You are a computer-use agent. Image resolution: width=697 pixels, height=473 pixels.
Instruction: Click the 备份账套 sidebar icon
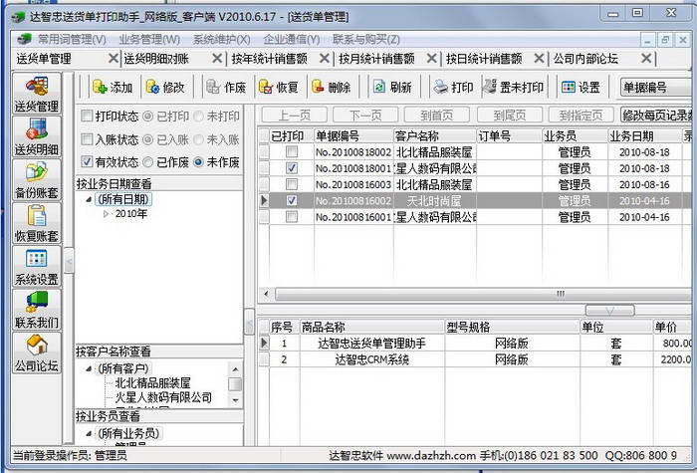(37, 180)
